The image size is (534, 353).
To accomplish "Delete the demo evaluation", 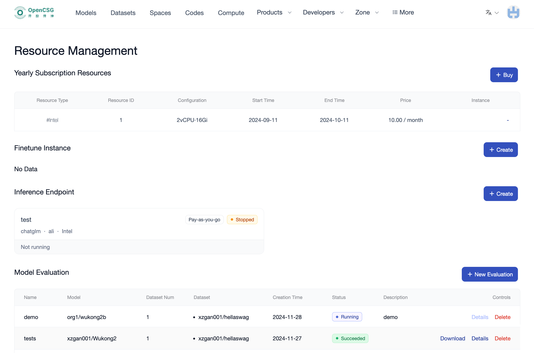I will pos(502,317).
